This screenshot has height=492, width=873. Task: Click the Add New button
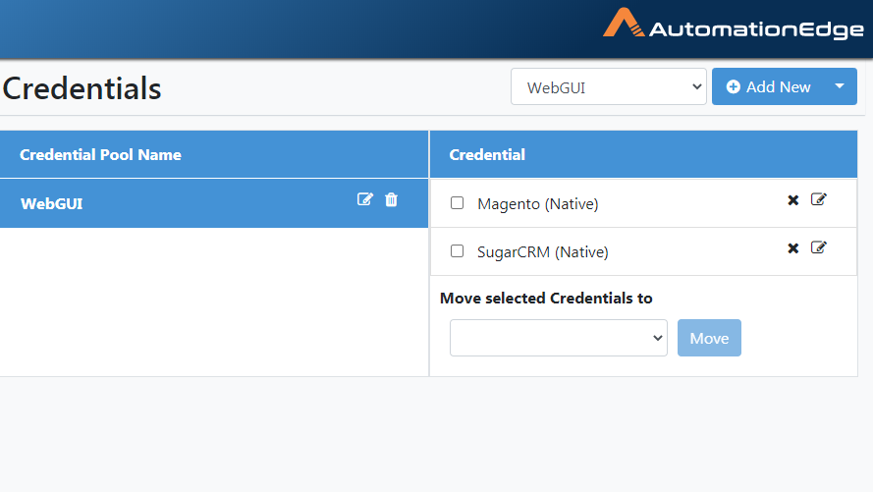pyautogui.click(x=768, y=86)
